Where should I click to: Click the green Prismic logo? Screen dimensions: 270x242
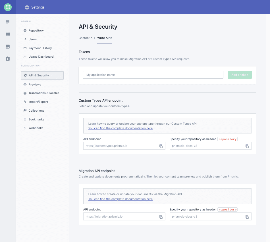tap(7, 7)
